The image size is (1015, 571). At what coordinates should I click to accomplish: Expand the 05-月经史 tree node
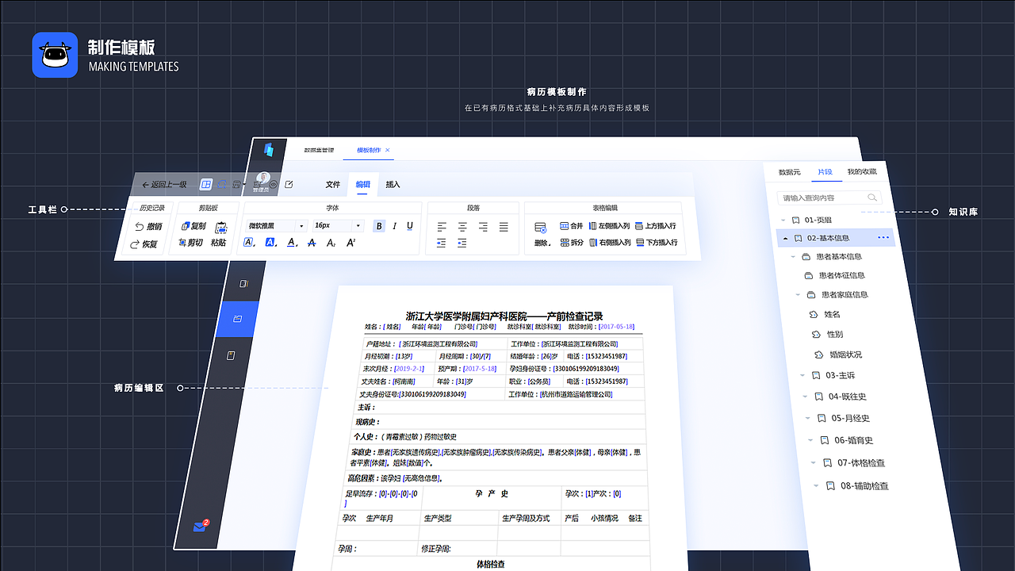807,418
